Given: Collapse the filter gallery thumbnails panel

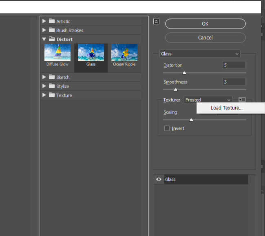Looking at the screenshot, I should click(x=156, y=22).
